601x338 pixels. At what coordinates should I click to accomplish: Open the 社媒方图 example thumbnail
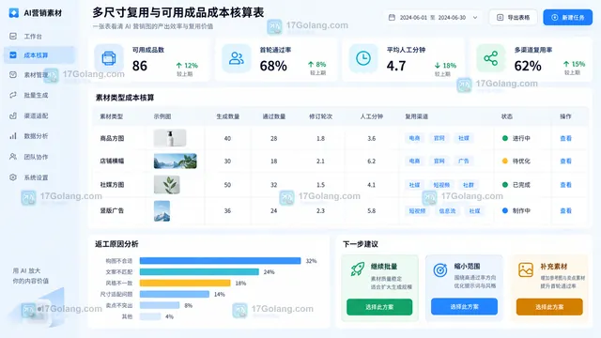(x=167, y=185)
